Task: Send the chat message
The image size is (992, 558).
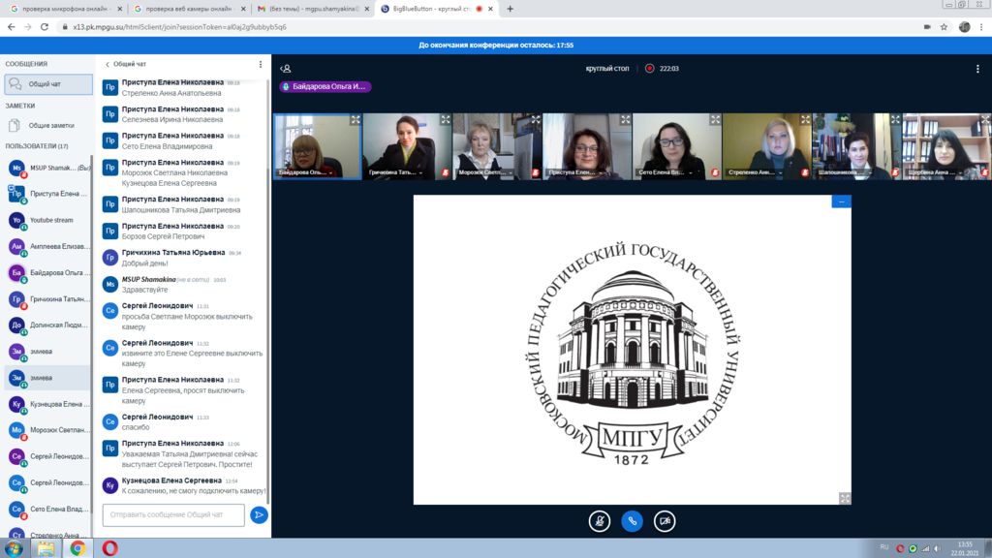Action: pyautogui.click(x=259, y=515)
